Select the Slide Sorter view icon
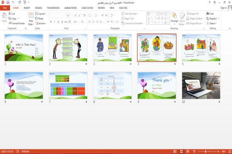Image resolution: width=232 pixels, height=154 pixels. pos(181,151)
